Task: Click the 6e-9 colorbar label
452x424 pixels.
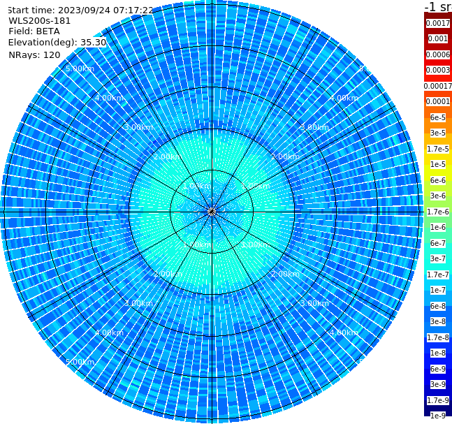Action: click(x=438, y=369)
